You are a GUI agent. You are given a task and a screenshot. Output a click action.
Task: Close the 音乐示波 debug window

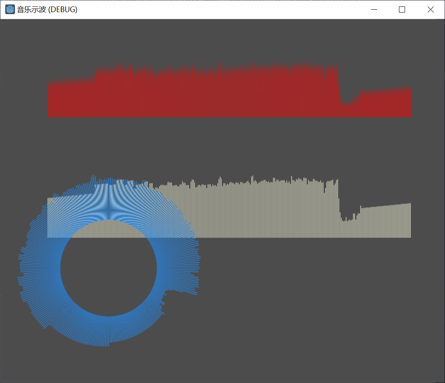point(430,10)
